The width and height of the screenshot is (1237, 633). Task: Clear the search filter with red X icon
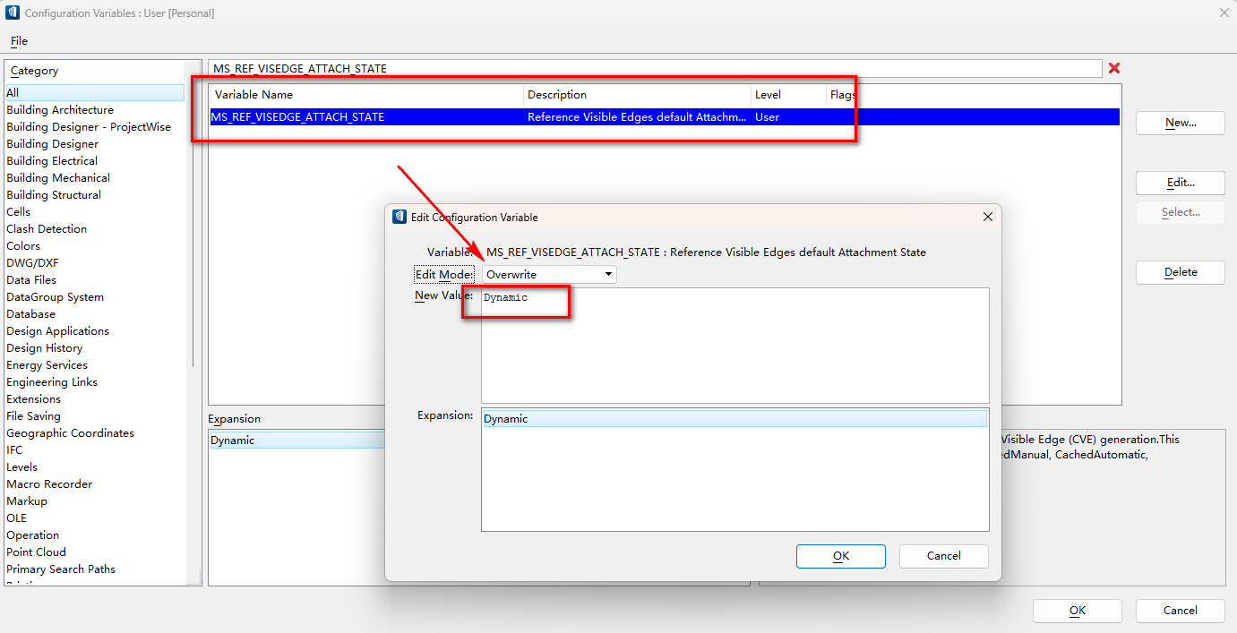(1114, 68)
